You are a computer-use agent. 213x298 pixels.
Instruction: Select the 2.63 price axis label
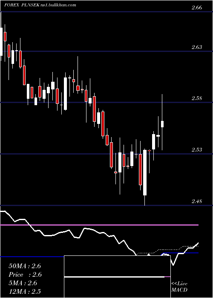pos(197,47)
